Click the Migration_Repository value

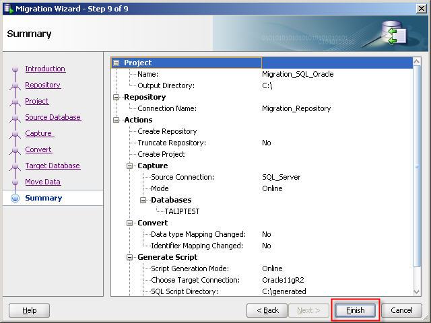(x=296, y=108)
